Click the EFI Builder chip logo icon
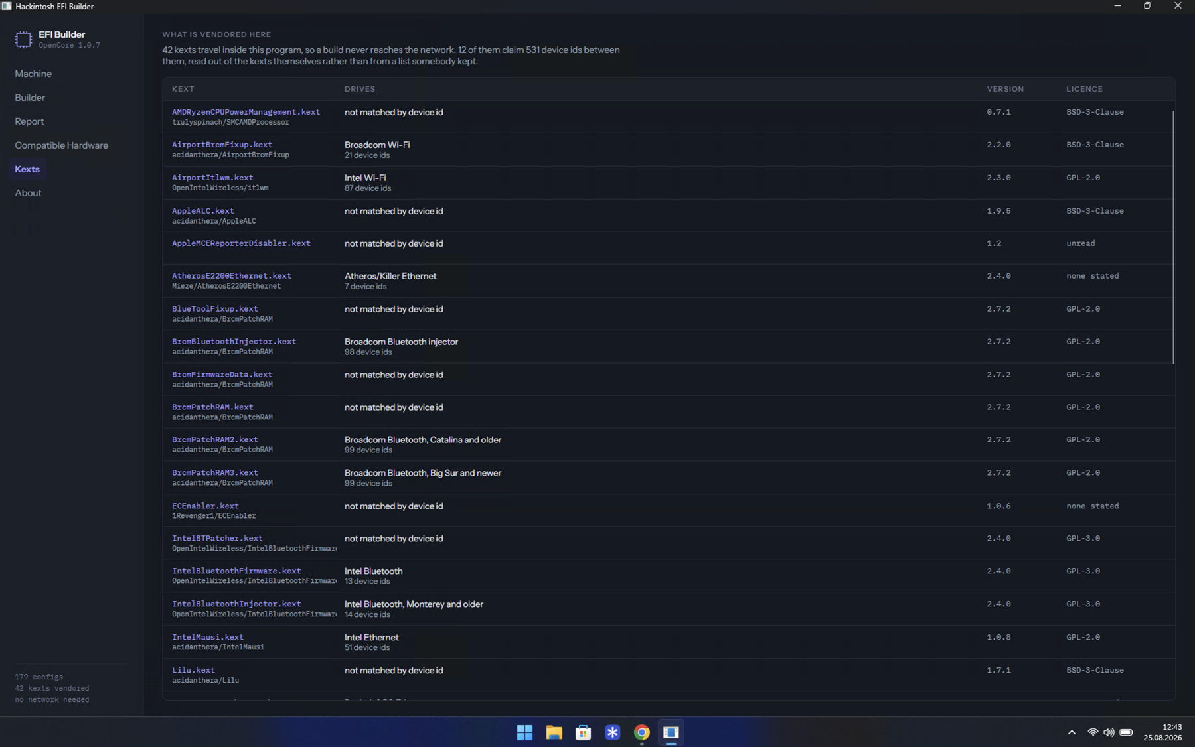Screen dimensions: 1195x747 coord(23,40)
